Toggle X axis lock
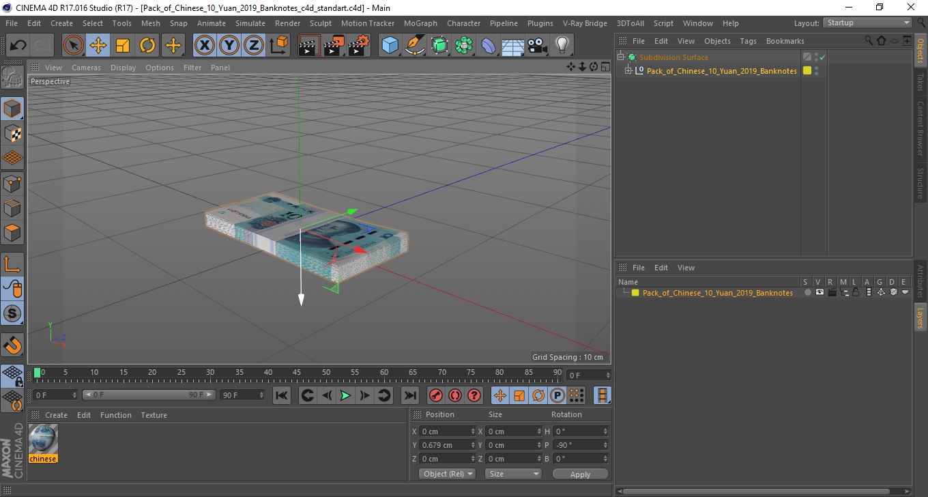Viewport: 928px width, 497px height. tap(205, 46)
